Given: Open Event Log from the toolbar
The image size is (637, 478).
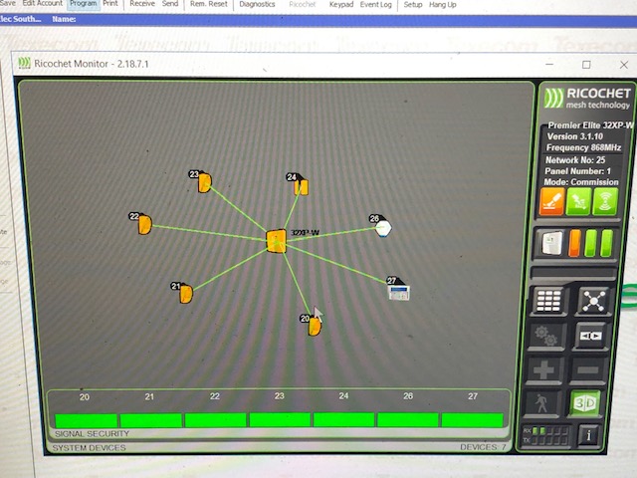Looking at the screenshot, I should pyautogui.click(x=376, y=5).
